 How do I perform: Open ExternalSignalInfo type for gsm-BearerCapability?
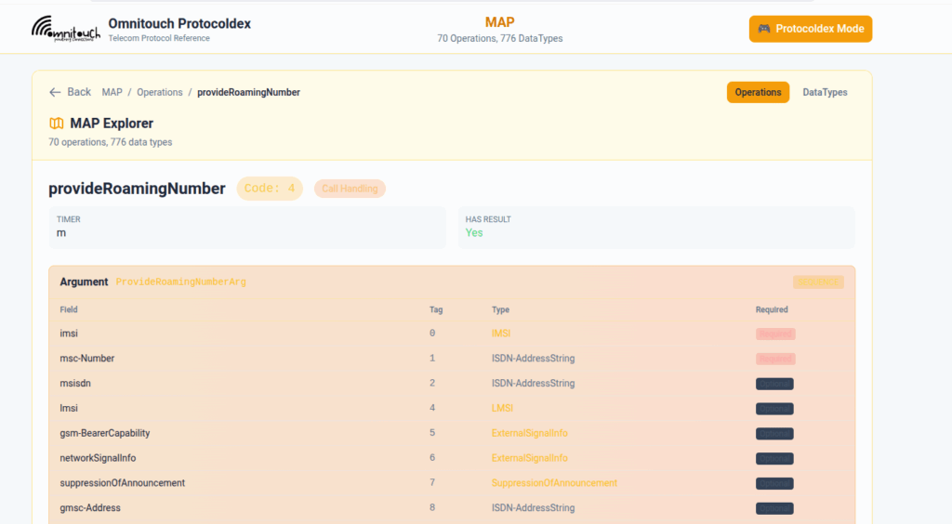529,433
